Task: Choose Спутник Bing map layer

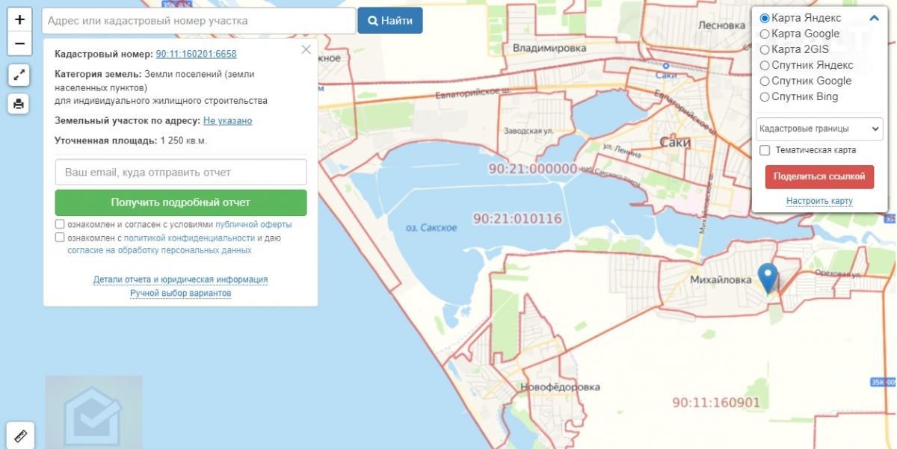Action: tap(765, 97)
